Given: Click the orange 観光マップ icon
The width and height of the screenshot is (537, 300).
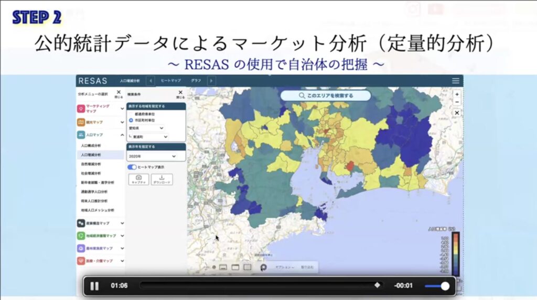Looking at the screenshot, I should (x=81, y=122).
